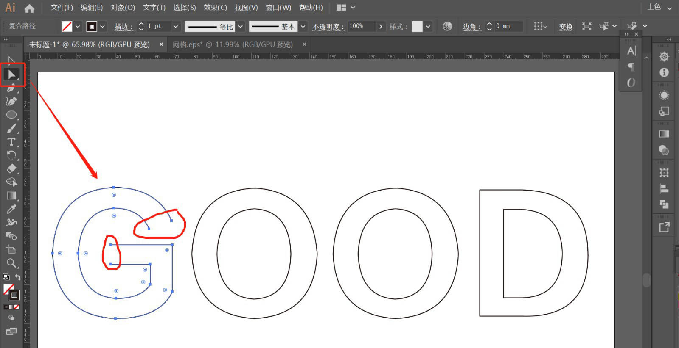Expand the stroke color dropdown
The width and height of the screenshot is (679, 348).
tap(102, 26)
